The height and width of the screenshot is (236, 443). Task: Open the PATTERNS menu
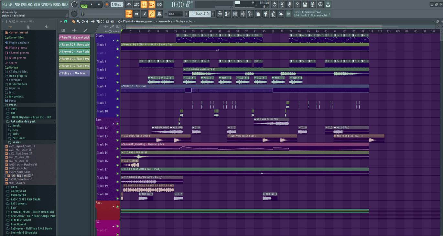pyautogui.click(x=27, y=5)
